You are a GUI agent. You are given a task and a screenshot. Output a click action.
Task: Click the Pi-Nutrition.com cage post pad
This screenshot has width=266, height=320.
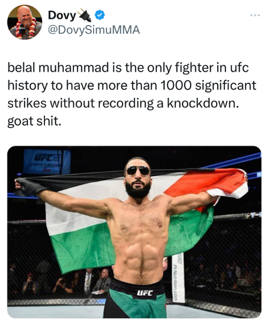click(178, 278)
